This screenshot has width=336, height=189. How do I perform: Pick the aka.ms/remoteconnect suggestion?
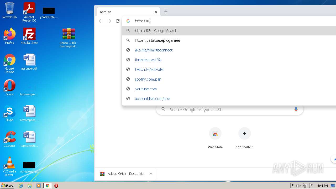pos(229,50)
